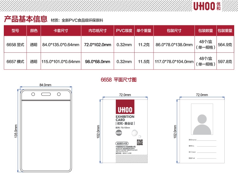Image resolution: width=238 pixels, height=176 pixels.
Task: Click the 135.0mm height label
Action: pyautogui.click(x=16, y=131)
